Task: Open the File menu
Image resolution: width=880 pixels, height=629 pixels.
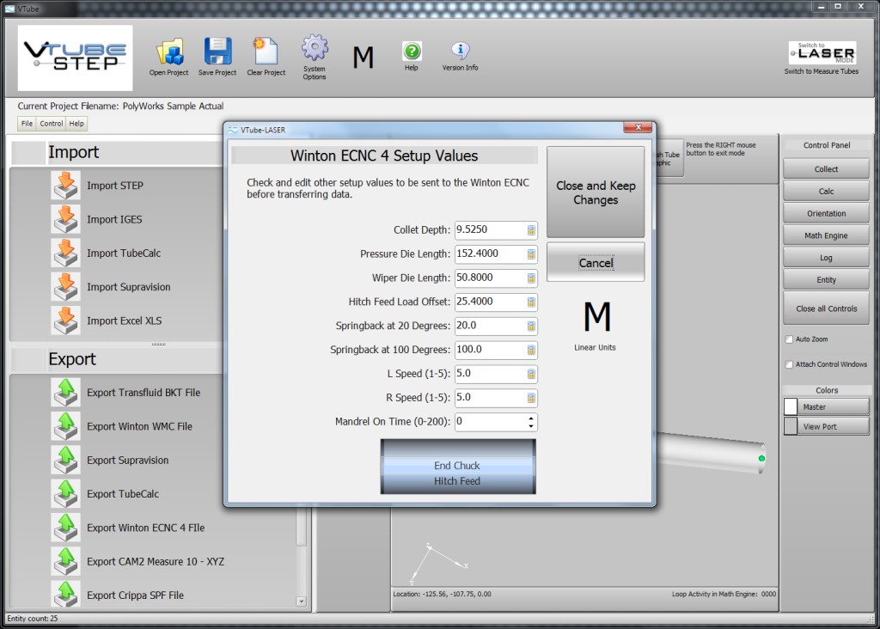Action: coord(27,124)
